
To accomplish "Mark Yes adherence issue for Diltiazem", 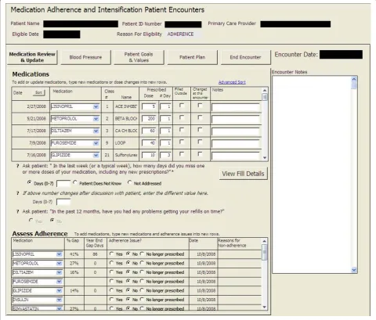I will coord(111,272).
